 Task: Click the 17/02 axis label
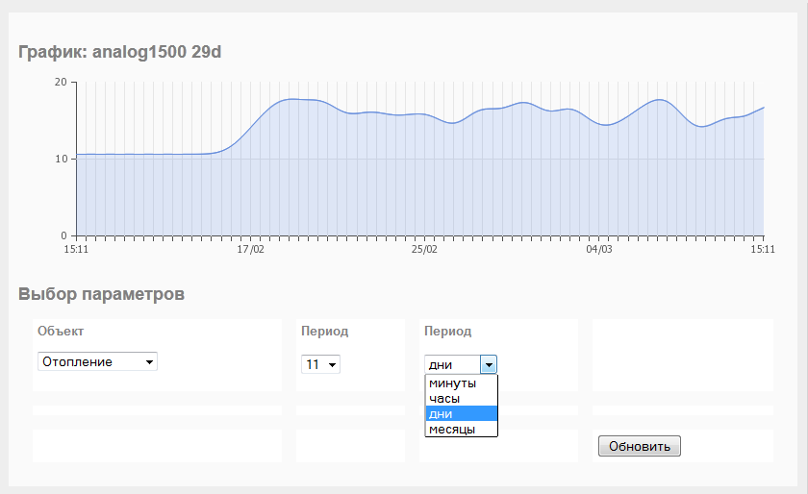[x=250, y=249]
